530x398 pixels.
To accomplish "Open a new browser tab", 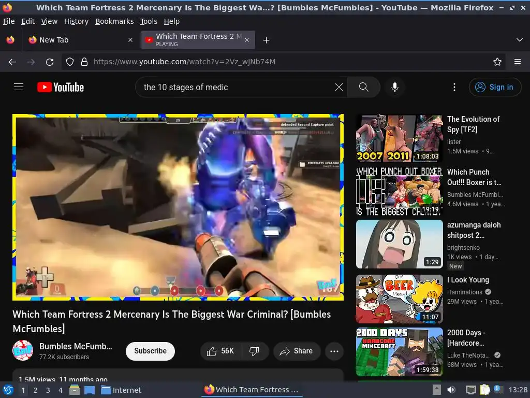I will (267, 40).
